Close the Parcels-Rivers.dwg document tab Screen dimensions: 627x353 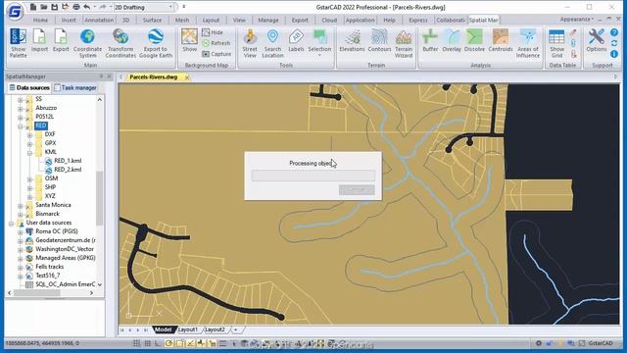pyautogui.click(x=187, y=77)
